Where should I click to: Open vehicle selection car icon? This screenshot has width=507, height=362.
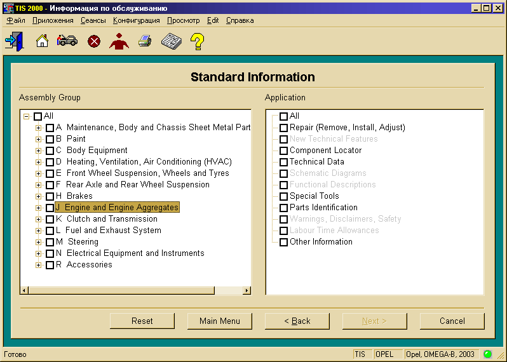(x=67, y=41)
